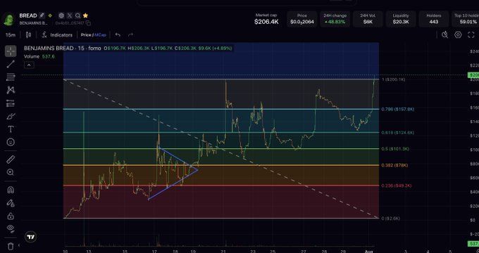
Task: Click the green current price tag on axis
Action: 473,75
